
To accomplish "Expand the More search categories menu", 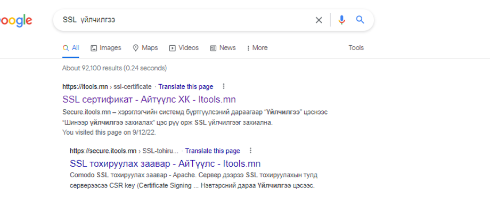I will [257, 48].
